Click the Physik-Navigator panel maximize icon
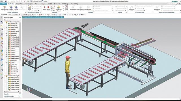 tap(20, 17)
